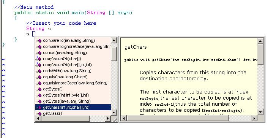
Task: Pick copyValueOf(char[]) from completion list
Action: pyautogui.click(x=73, y=59)
